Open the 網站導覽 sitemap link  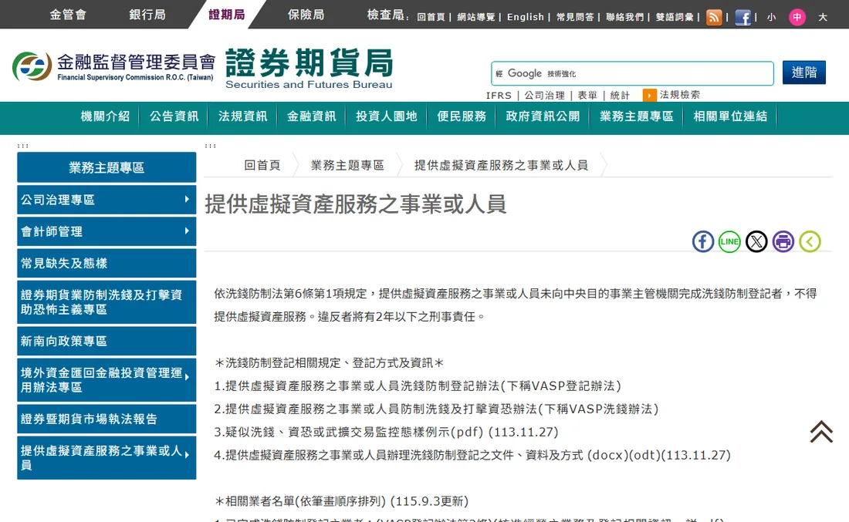(476, 17)
